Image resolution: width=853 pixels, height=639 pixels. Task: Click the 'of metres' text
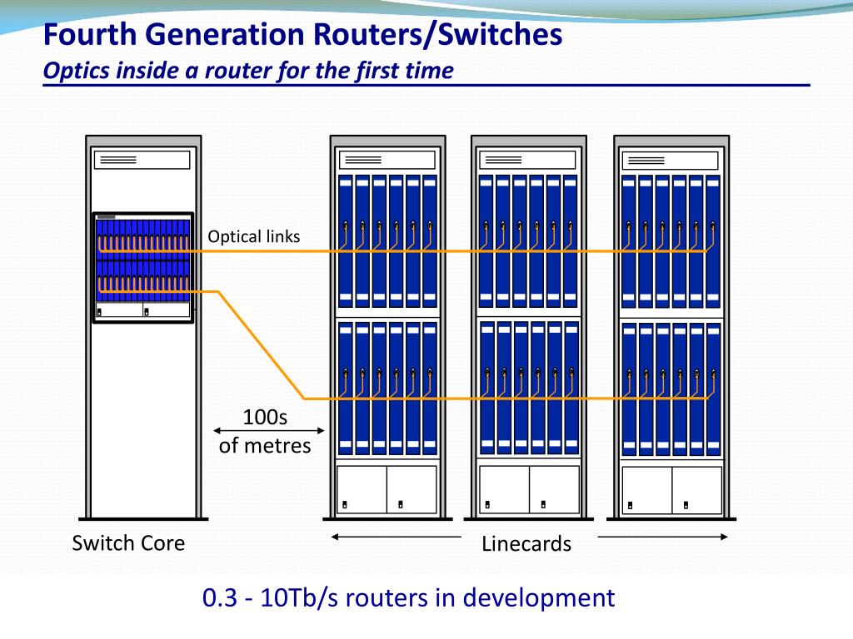tap(265, 446)
